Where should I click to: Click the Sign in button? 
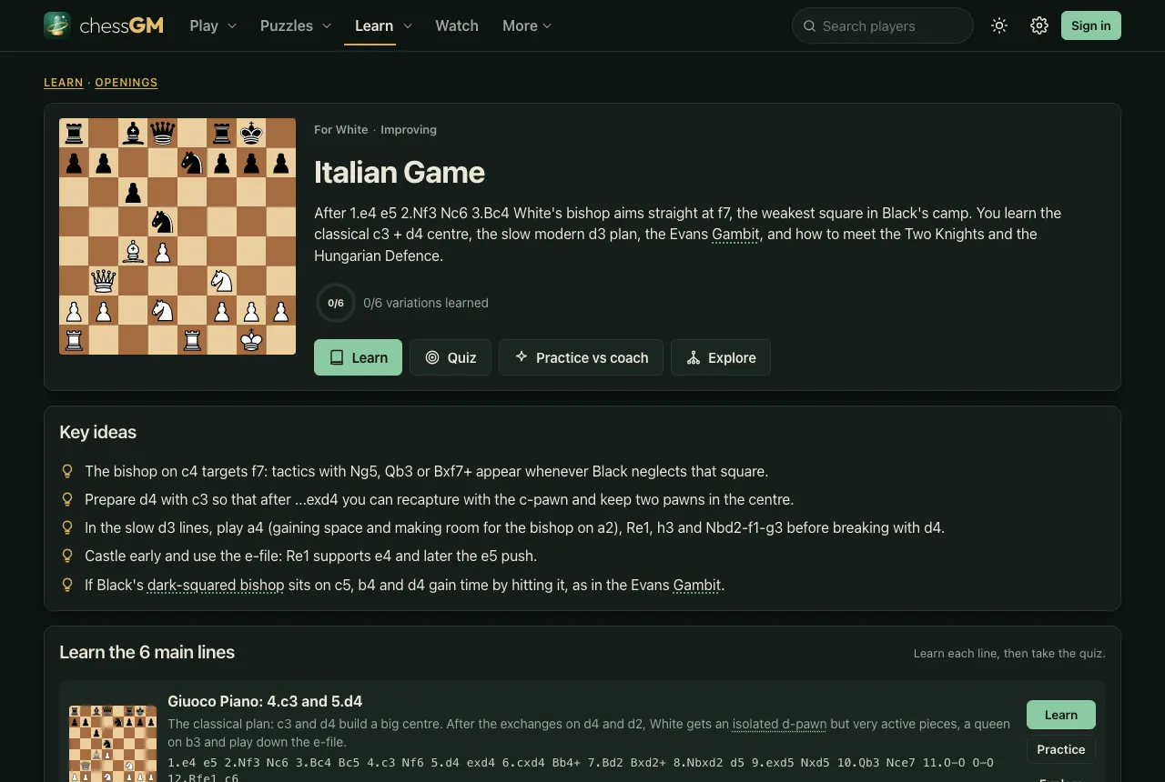[1090, 25]
